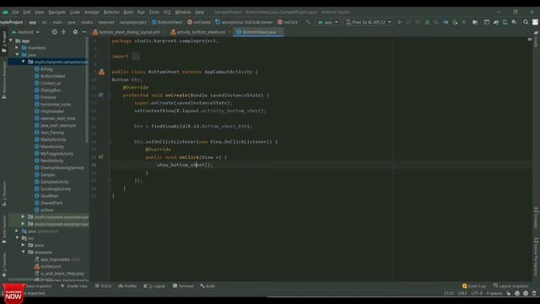Click the onCreate method icon in breadcrumb
540x304 pixels.
[x=189, y=22]
